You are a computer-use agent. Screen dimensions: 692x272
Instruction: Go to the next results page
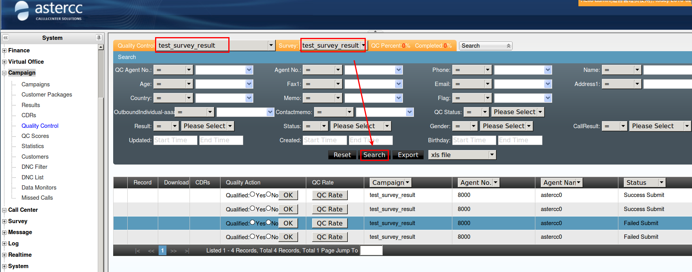[173, 251]
